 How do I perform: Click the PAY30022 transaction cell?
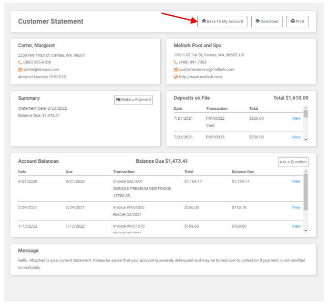215,118
